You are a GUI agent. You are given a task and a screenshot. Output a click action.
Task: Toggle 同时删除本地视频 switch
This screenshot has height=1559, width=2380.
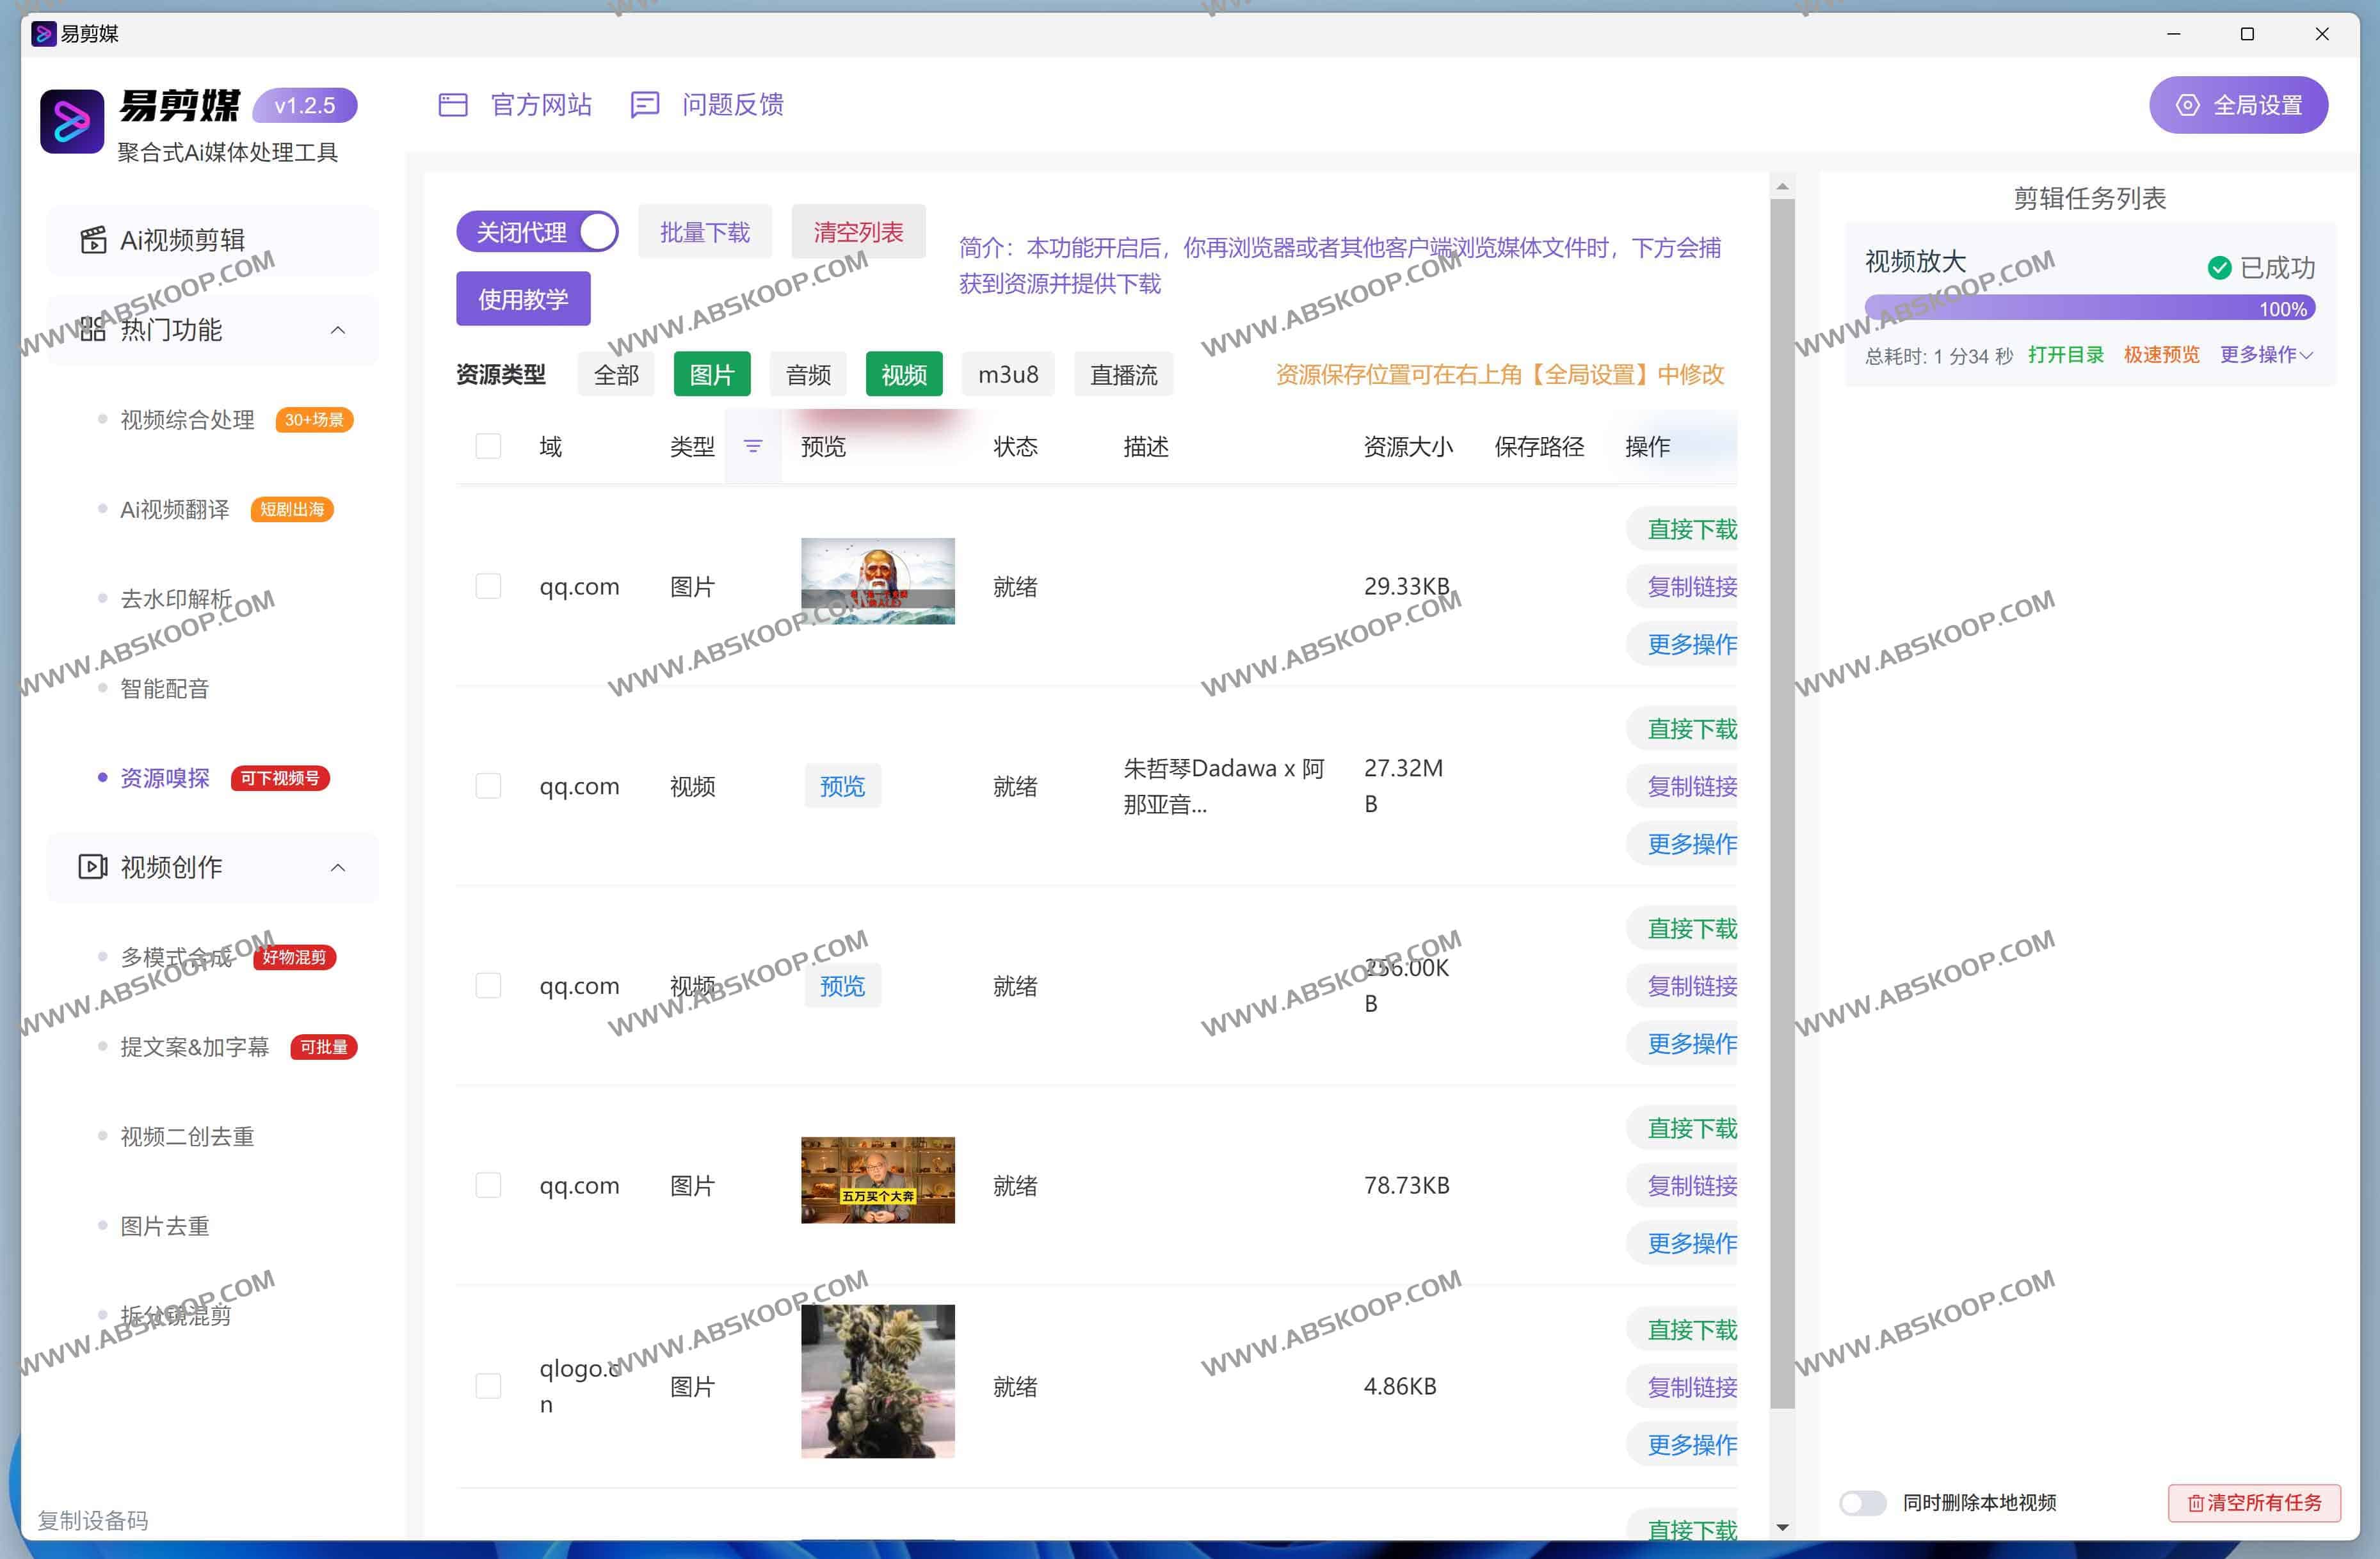[1862, 1502]
